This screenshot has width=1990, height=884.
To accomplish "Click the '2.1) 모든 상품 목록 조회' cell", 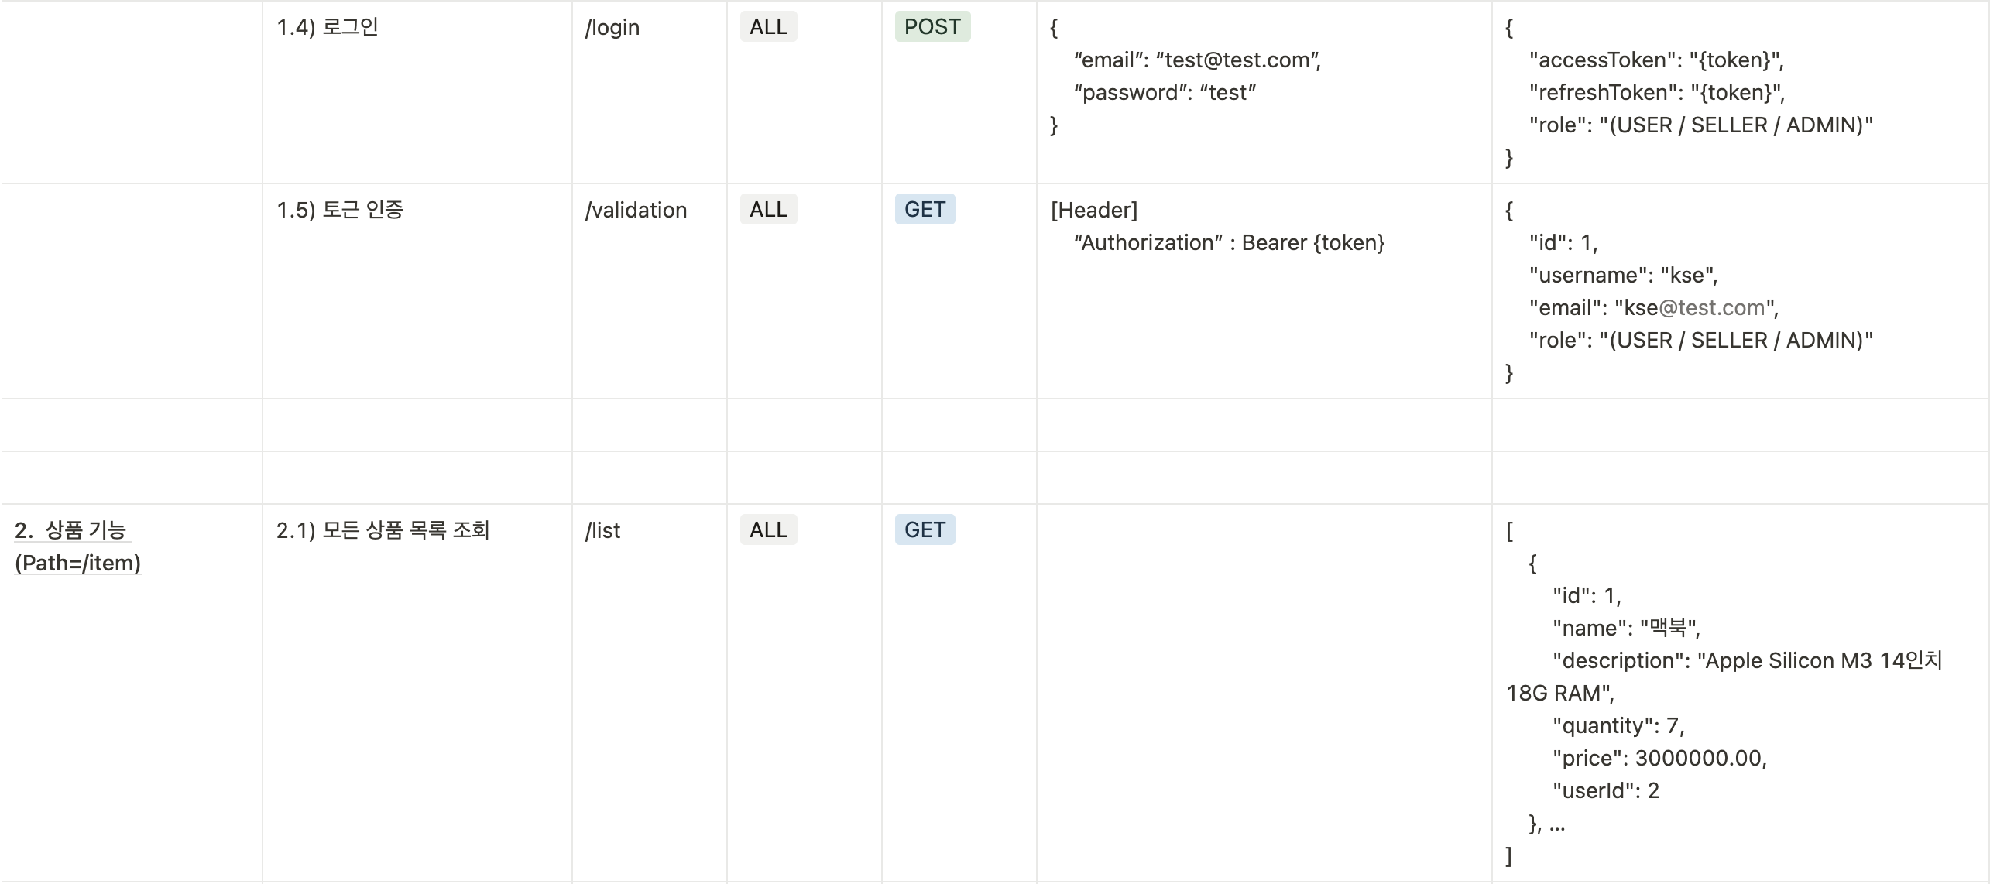I will tap(383, 530).
